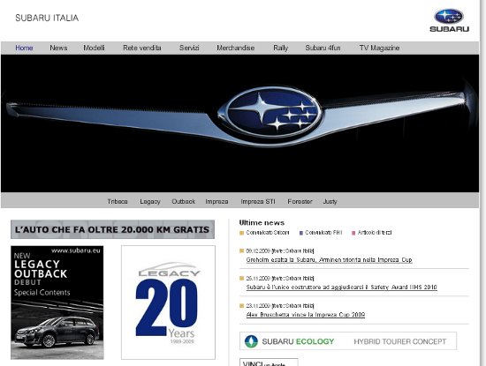
Task: Select the Tribeca model link
Action: (x=118, y=201)
